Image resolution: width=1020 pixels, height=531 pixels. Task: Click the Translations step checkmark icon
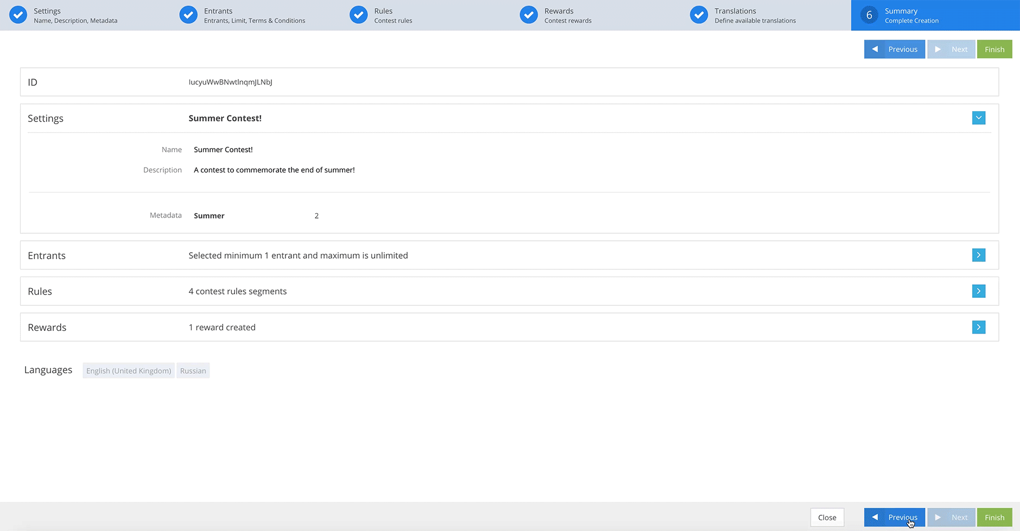(x=699, y=15)
